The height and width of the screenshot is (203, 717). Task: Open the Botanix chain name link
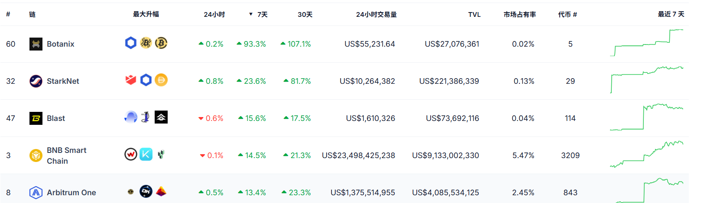pyautogui.click(x=61, y=44)
